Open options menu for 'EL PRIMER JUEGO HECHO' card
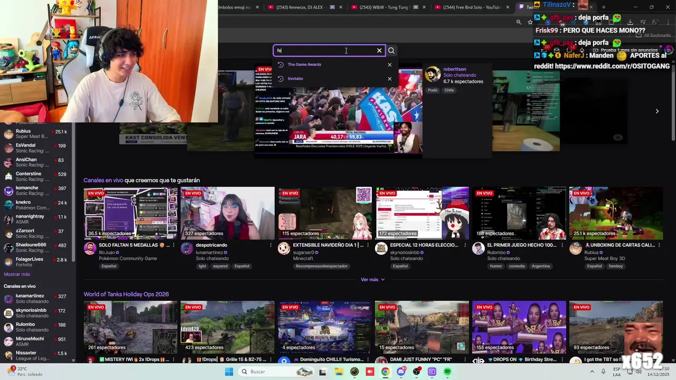The image size is (676, 380). [x=562, y=245]
